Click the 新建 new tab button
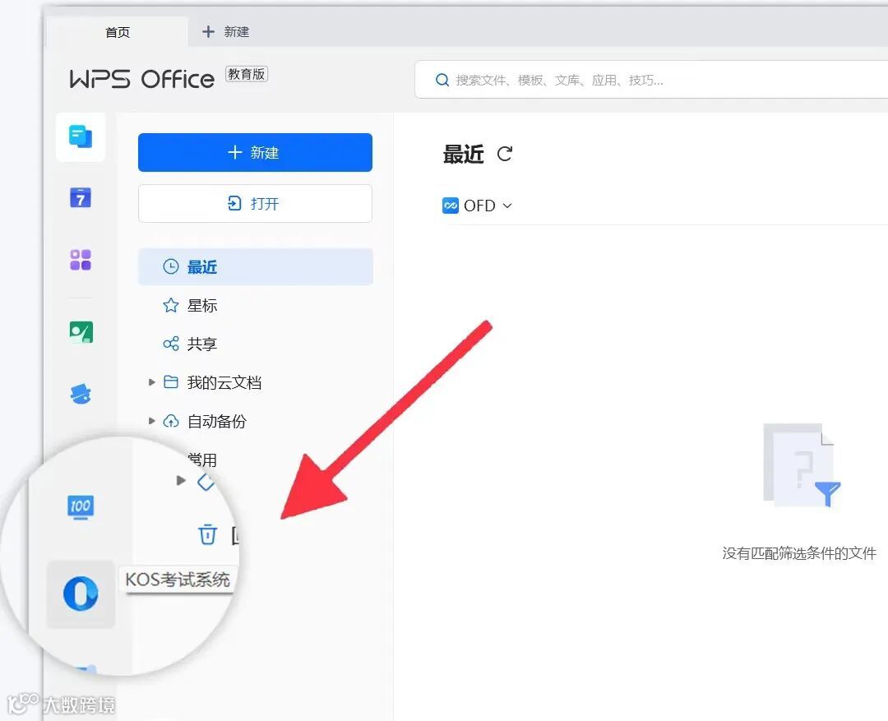Screen dimensions: 888x721 (225, 32)
